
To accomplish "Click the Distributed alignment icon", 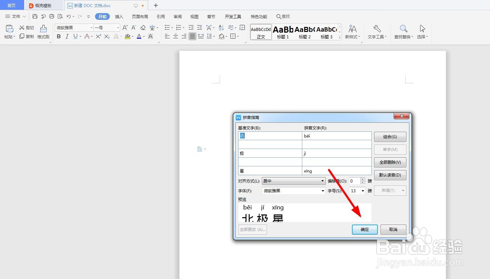I will (201, 36).
